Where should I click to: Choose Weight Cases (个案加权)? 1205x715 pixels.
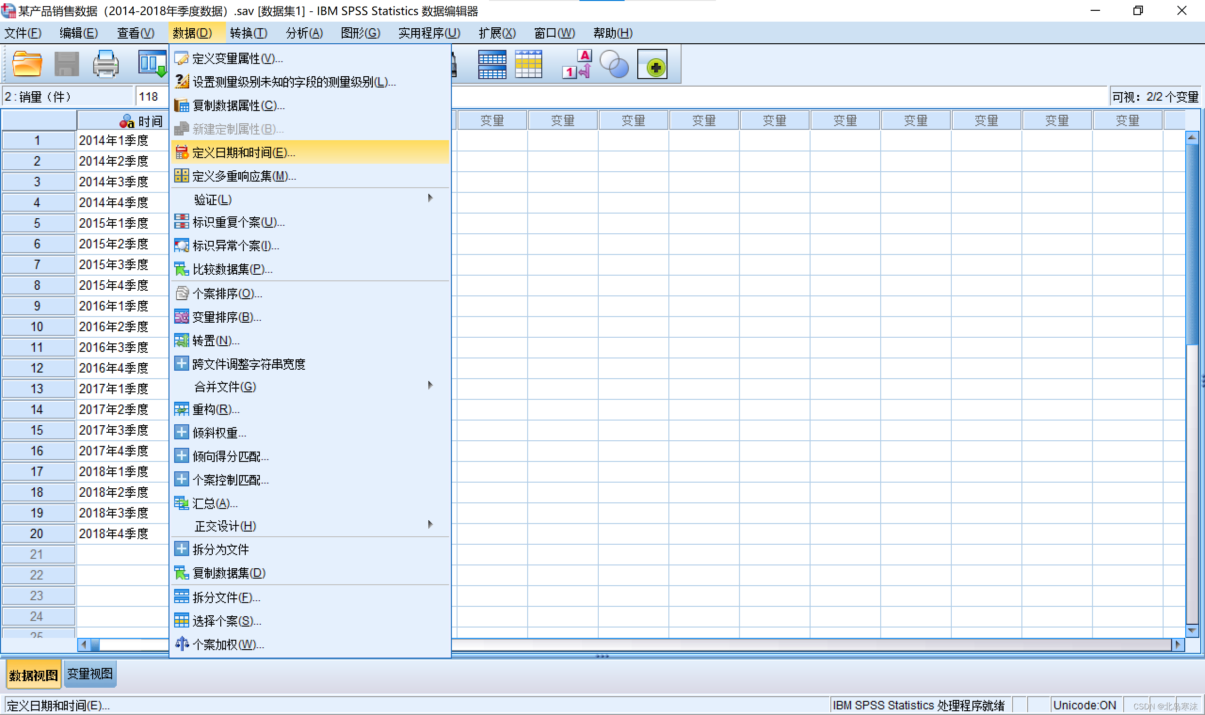[310, 644]
